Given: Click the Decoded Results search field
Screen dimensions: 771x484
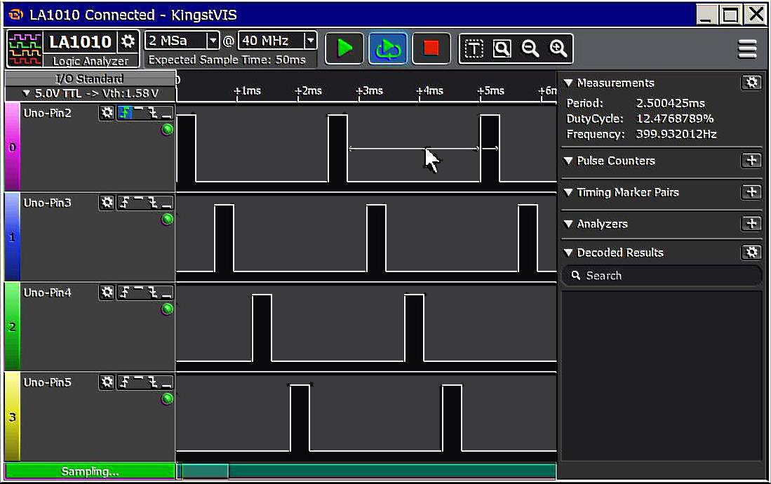Looking at the screenshot, I should pyautogui.click(x=662, y=276).
